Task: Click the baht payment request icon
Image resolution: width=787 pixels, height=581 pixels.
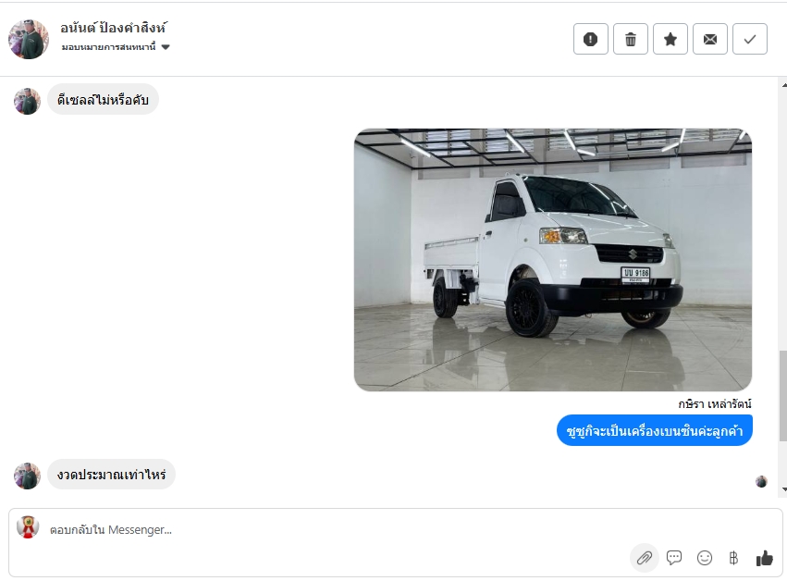Action: tap(733, 557)
